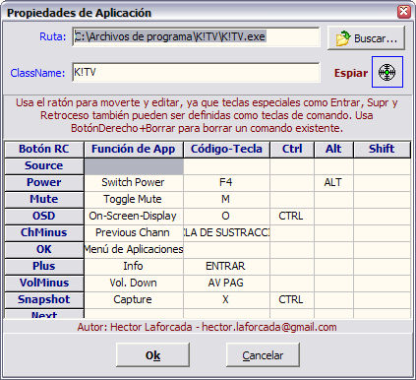Select the Vol. Down cell

coord(134,284)
